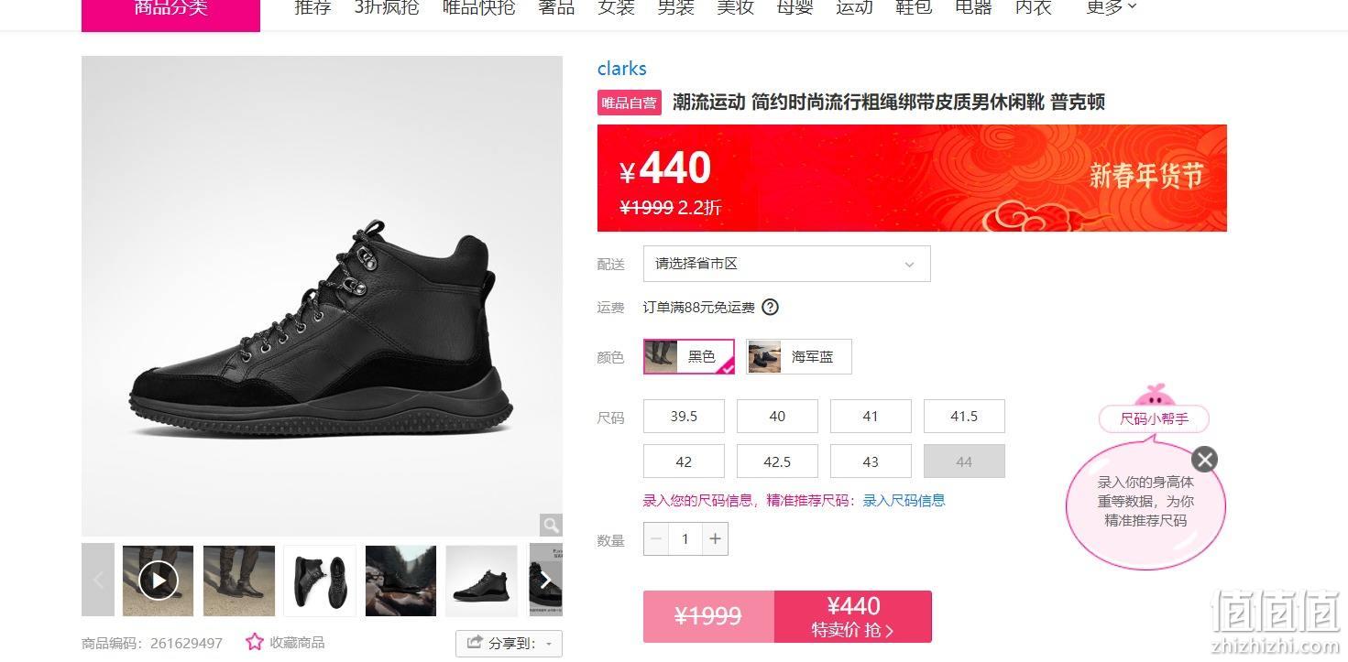Close the size helper bubble
This screenshot has width=1348, height=662.
pos(1205,460)
